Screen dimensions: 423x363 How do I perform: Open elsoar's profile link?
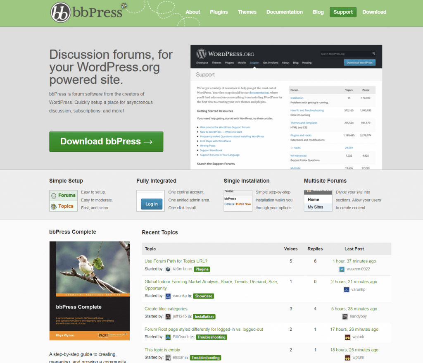178,357
